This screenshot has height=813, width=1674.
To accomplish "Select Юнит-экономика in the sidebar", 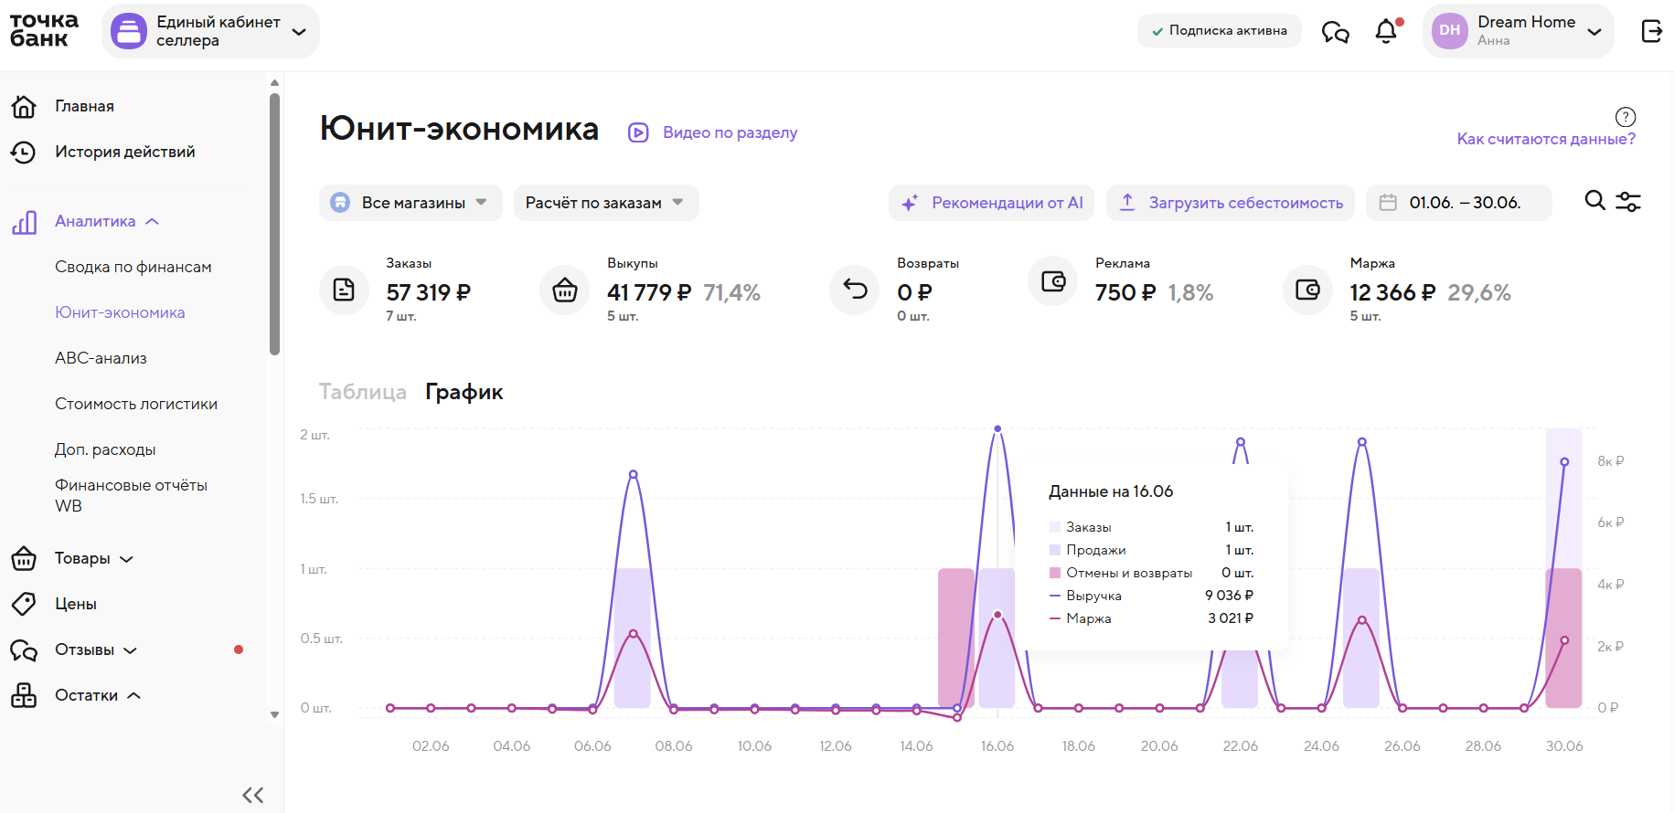I will (120, 312).
